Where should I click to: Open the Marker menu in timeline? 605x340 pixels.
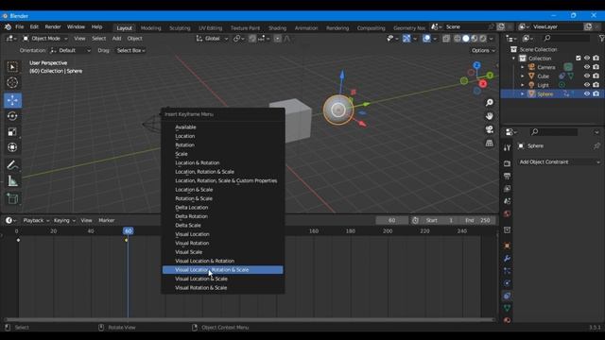(107, 220)
